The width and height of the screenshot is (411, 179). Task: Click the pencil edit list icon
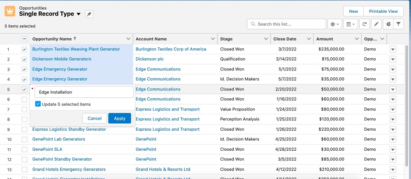[x=376, y=24]
